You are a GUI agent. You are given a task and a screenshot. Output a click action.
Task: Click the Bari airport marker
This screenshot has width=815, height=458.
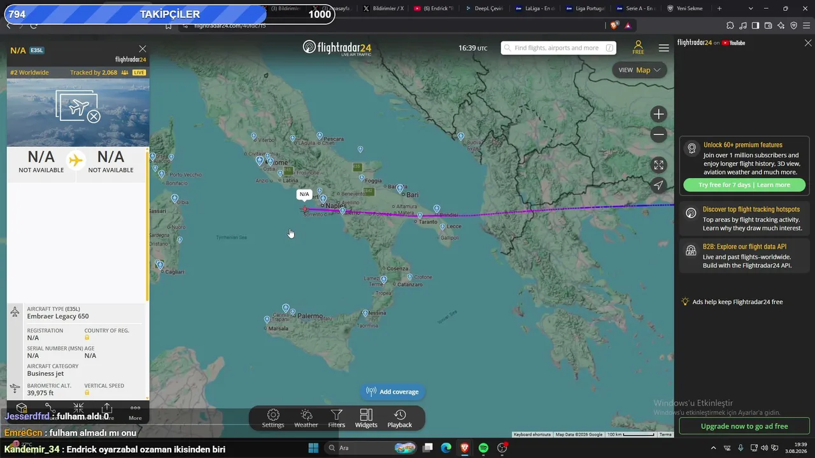[x=400, y=188]
